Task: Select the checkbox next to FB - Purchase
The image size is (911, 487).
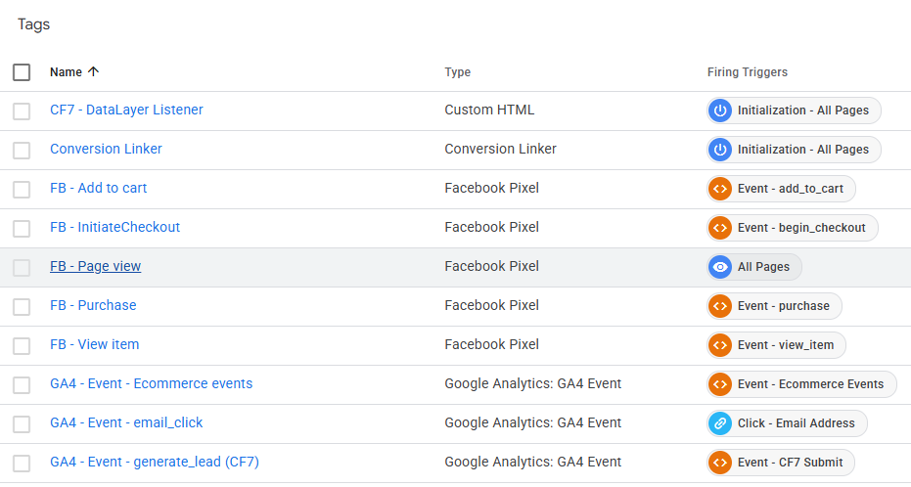Action: click(x=22, y=306)
